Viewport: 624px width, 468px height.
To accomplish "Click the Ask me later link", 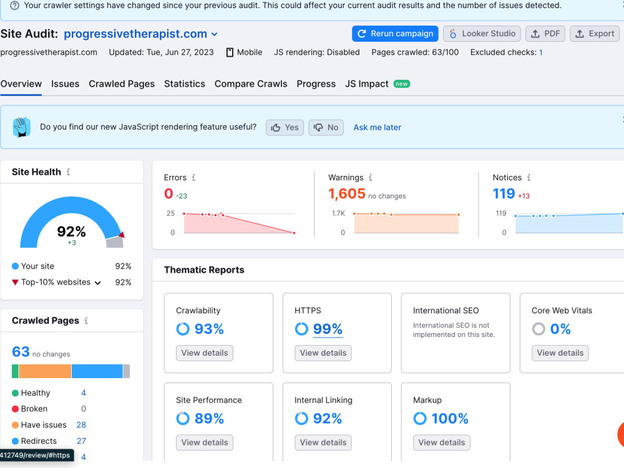I will [x=378, y=127].
